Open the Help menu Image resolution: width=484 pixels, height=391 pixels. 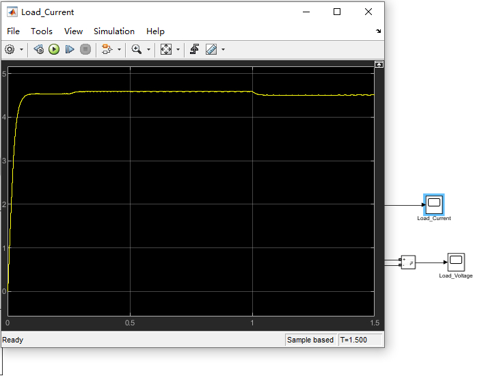coord(155,31)
